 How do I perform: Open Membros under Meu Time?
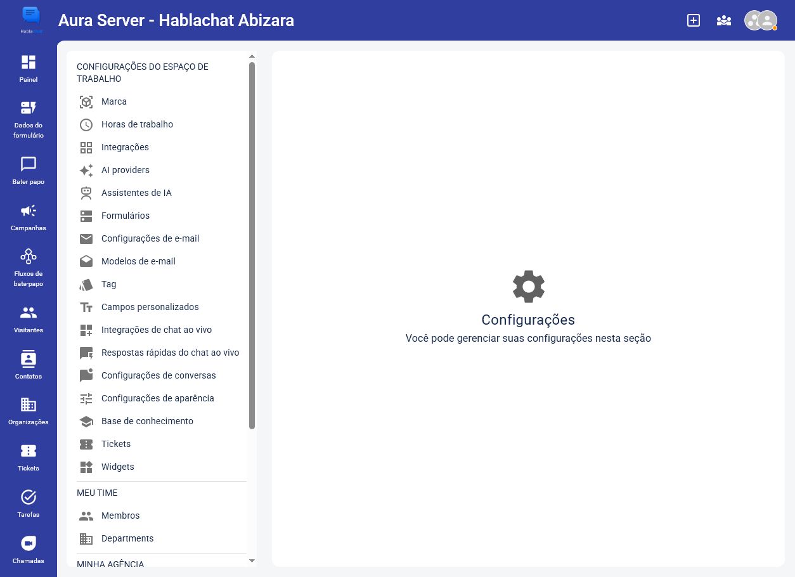(x=120, y=515)
